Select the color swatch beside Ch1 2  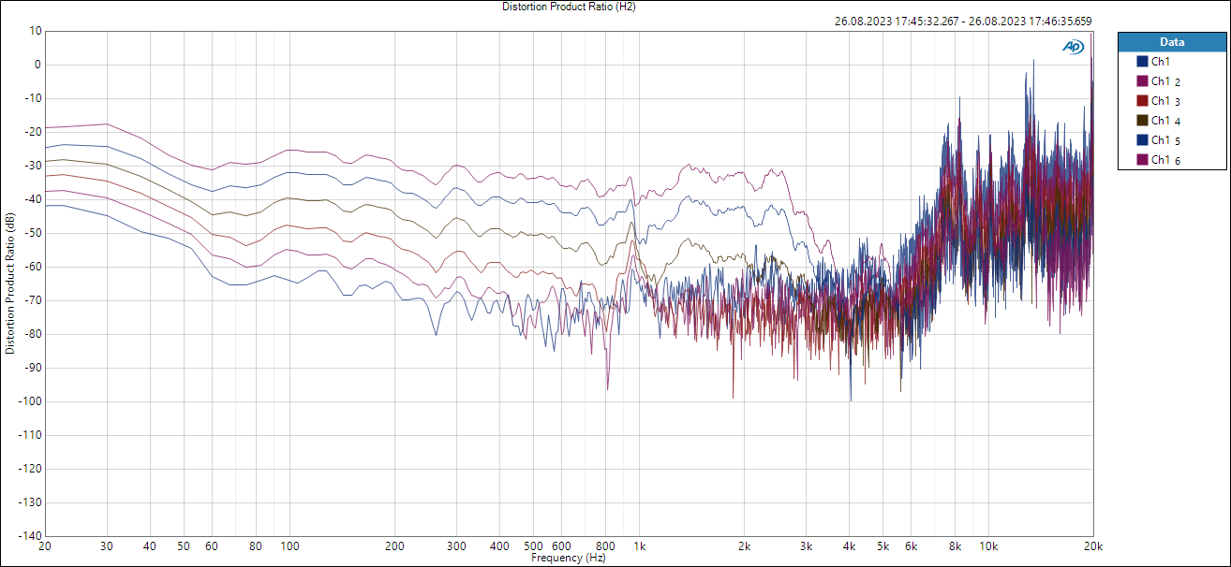click(x=1142, y=80)
